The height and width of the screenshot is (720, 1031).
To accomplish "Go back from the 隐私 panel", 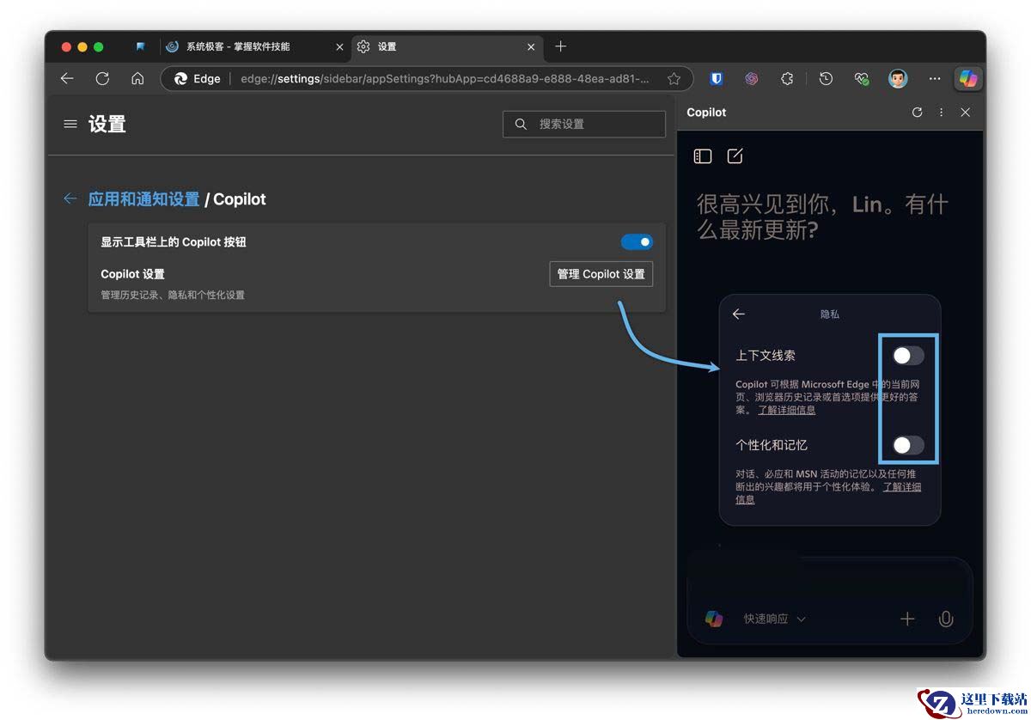I will [x=738, y=314].
